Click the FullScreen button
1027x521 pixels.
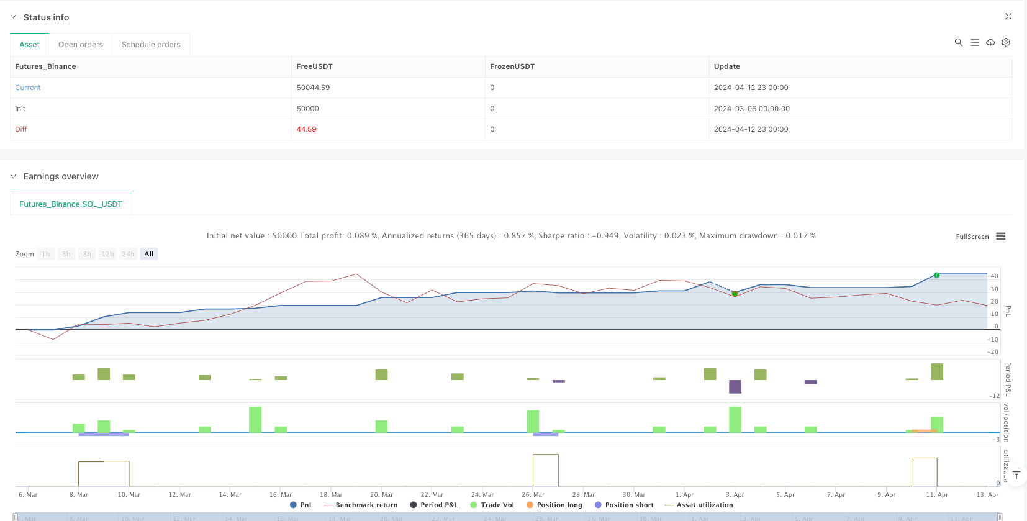972,237
